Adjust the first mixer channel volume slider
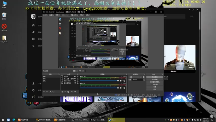The image size is (216, 122). (99, 81)
